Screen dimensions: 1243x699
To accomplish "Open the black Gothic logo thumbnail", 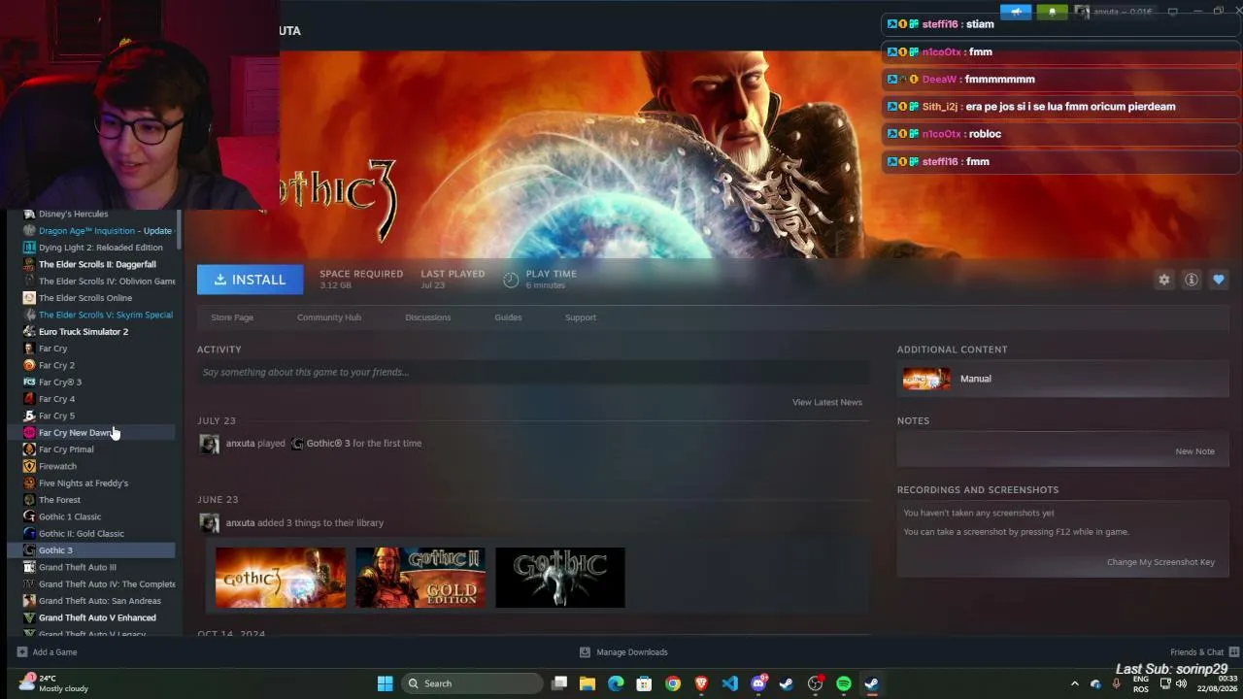I will [x=560, y=578].
